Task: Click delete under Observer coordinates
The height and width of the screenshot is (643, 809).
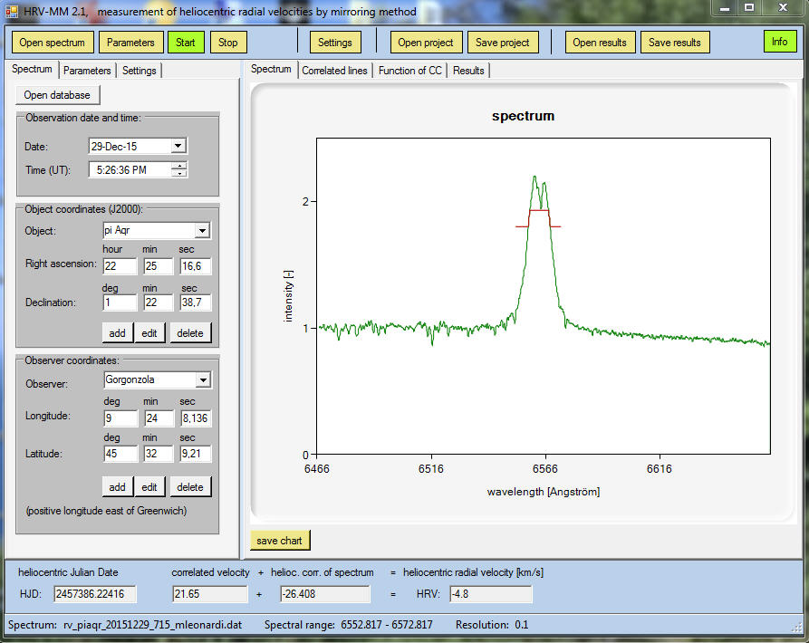Action: coord(190,487)
